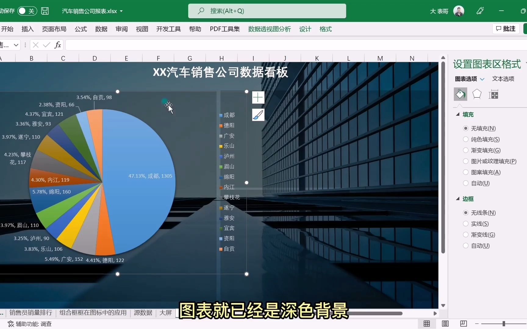Click the 搜索(Alt+Q) search box
This screenshot has height=329, width=527.
coord(267,11)
